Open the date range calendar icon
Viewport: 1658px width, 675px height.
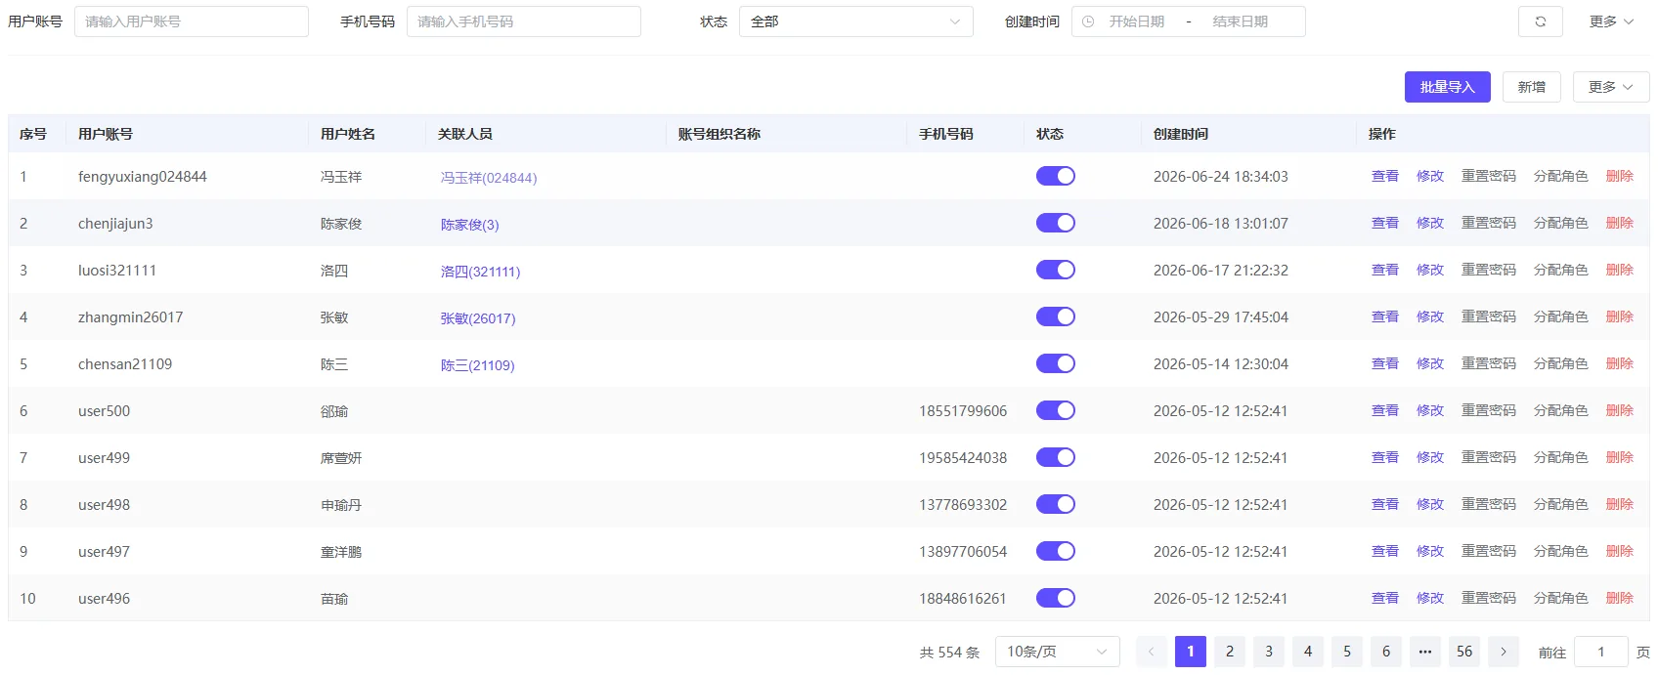(x=1088, y=21)
